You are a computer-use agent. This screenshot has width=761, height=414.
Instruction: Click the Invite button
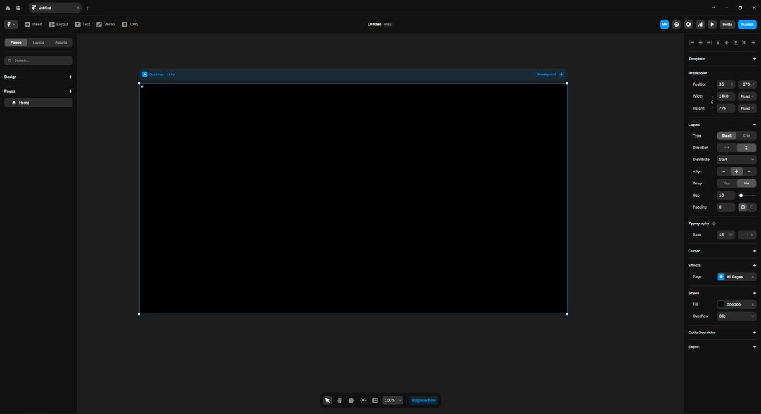point(727,24)
